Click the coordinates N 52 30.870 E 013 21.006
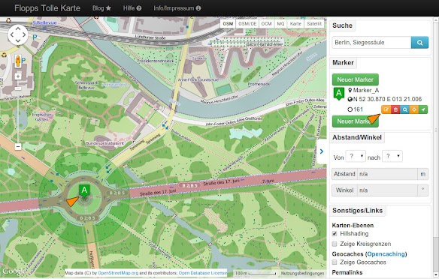The height and width of the screenshot is (279, 439). click(387, 99)
